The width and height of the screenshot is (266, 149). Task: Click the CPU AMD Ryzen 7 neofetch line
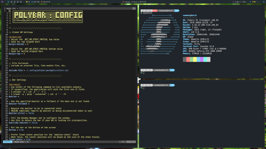(205, 49)
